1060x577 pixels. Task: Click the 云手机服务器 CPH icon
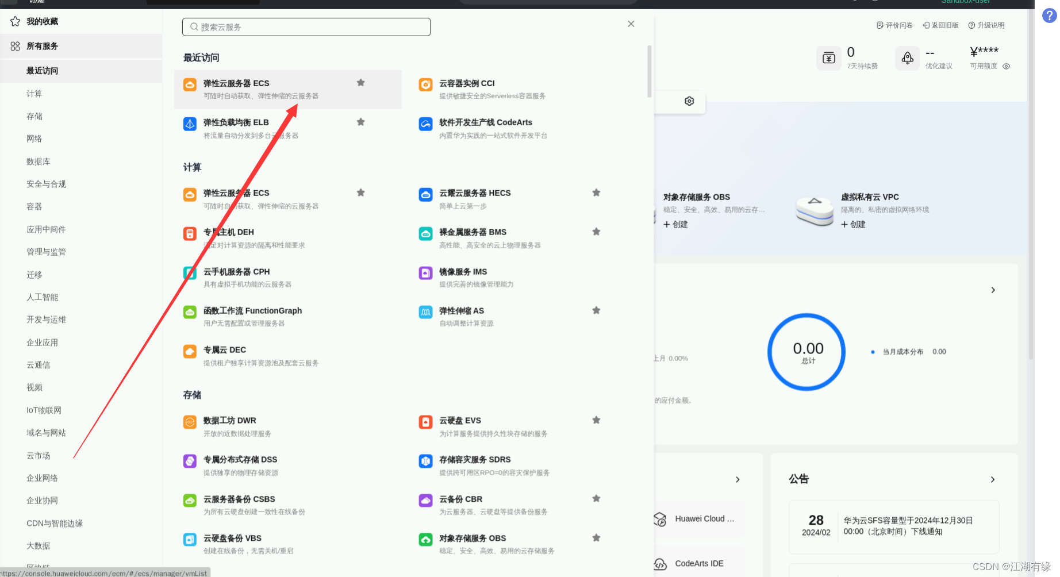tap(190, 273)
